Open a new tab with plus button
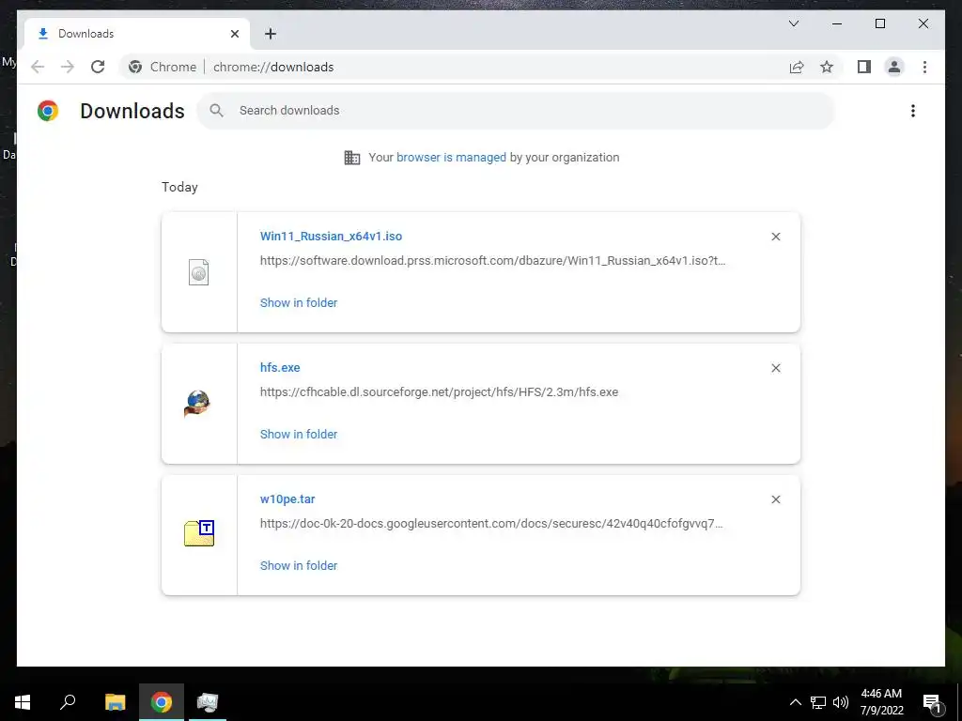Screen dimensions: 962x721 [271, 34]
